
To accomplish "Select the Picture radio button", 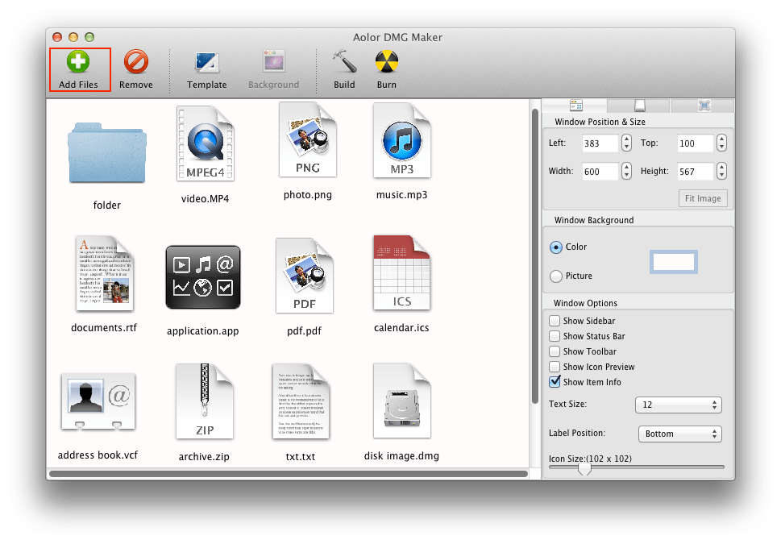I will [556, 276].
